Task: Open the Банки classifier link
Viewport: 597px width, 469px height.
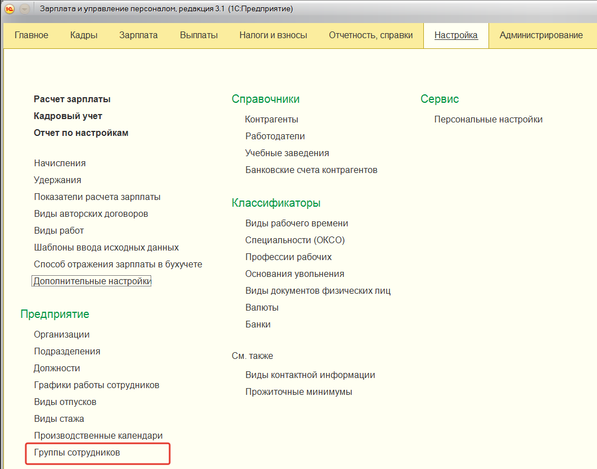Action: [x=258, y=324]
